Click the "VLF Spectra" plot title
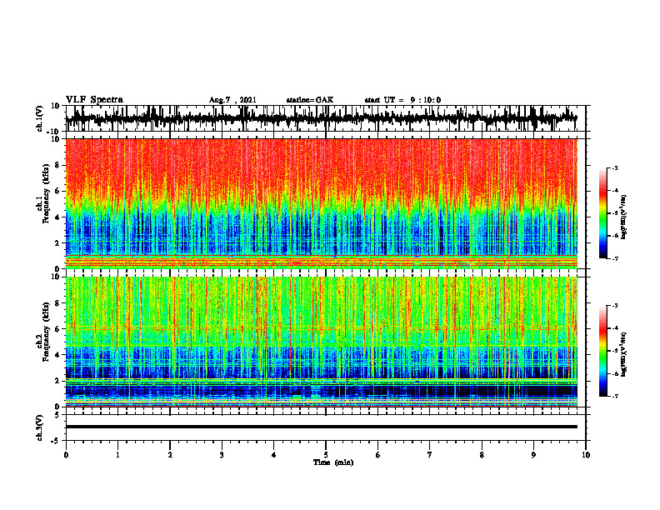660x510 pixels. pyautogui.click(x=94, y=99)
